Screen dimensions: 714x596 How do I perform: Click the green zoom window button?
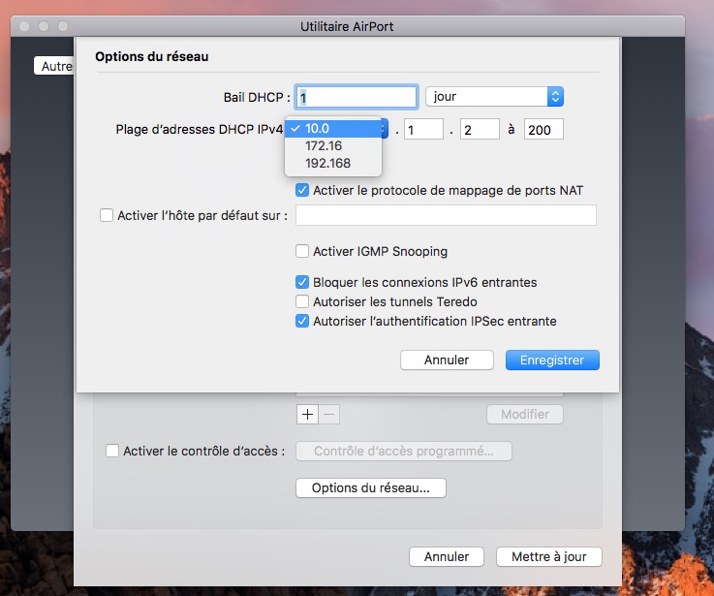(x=63, y=26)
